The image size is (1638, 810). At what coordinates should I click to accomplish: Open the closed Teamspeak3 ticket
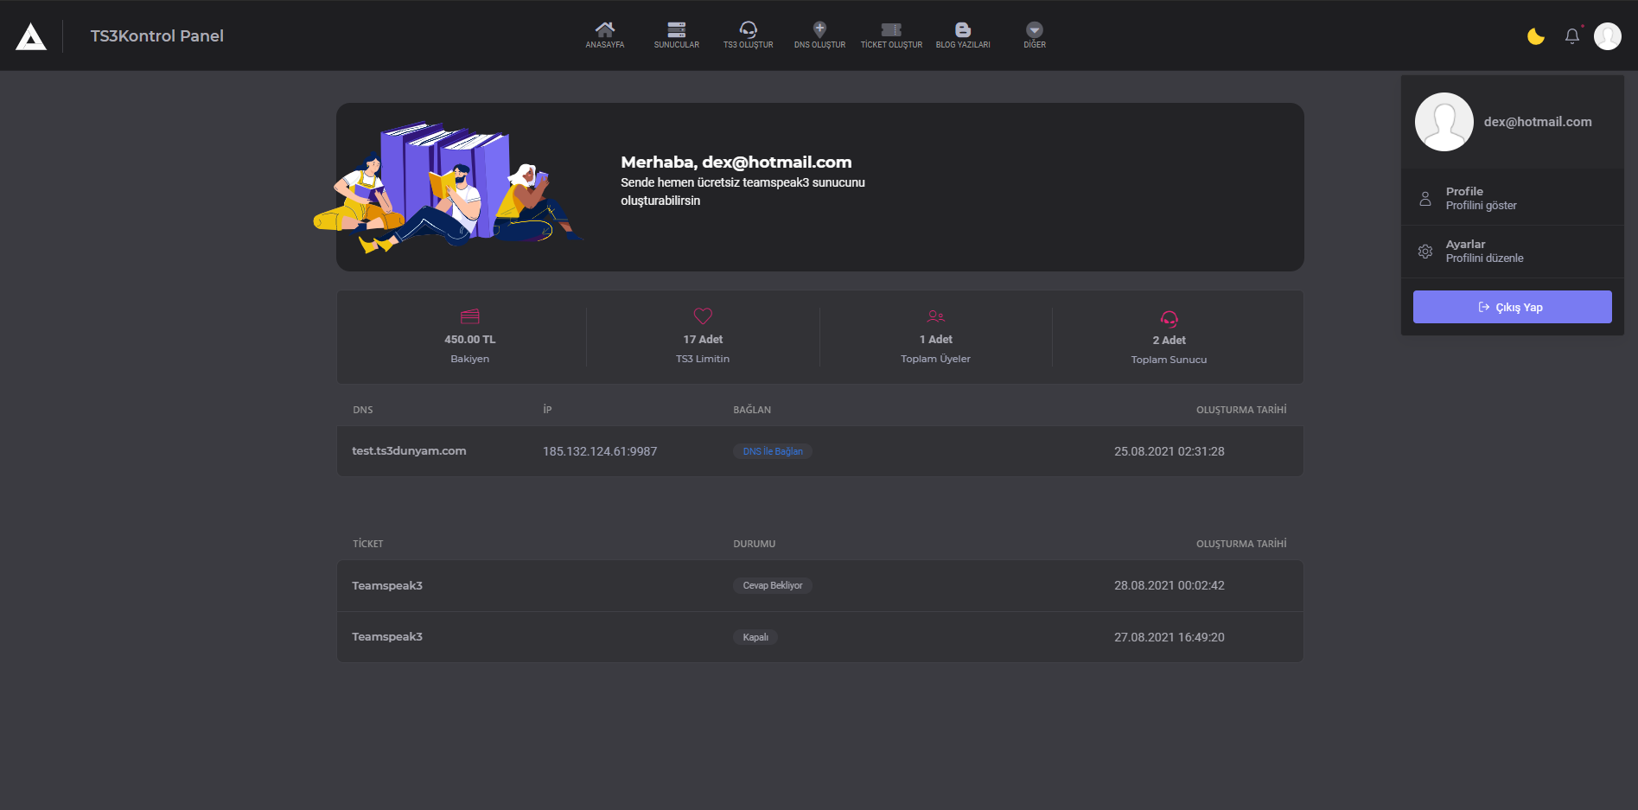click(387, 637)
